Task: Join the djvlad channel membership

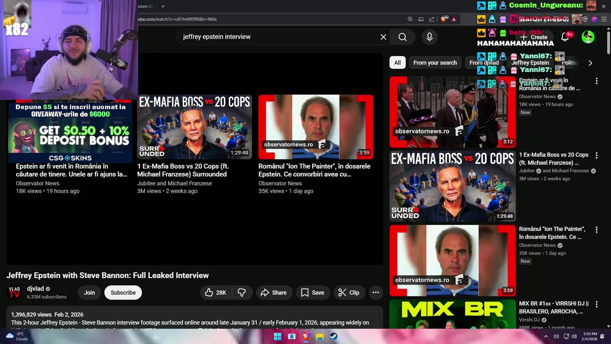Action: [x=89, y=293]
